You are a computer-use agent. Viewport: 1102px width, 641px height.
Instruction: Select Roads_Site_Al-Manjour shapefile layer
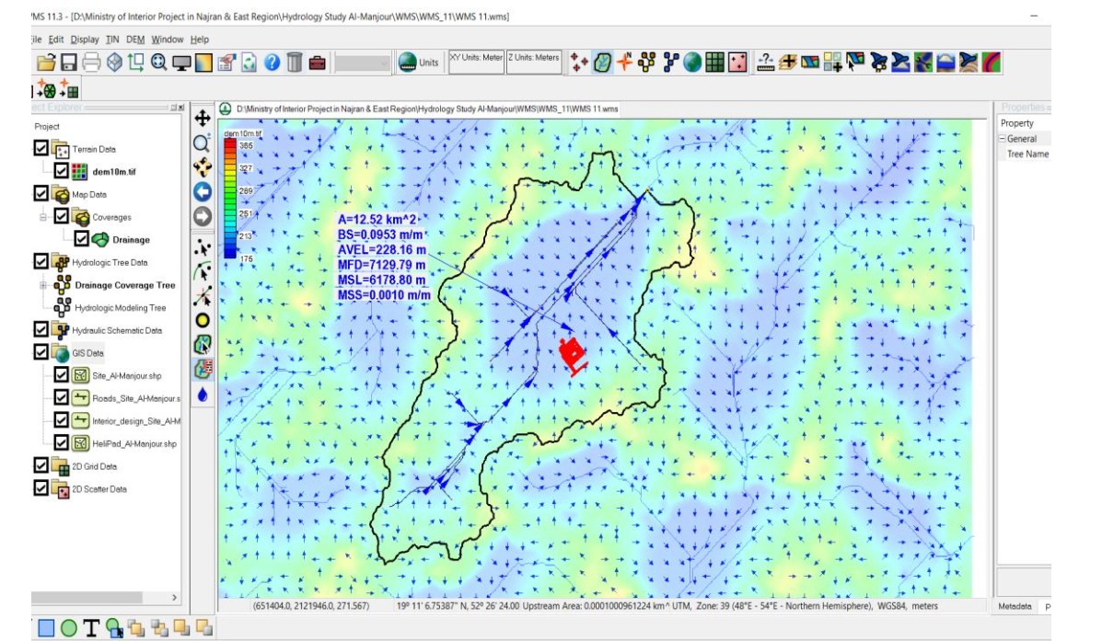[135, 398]
